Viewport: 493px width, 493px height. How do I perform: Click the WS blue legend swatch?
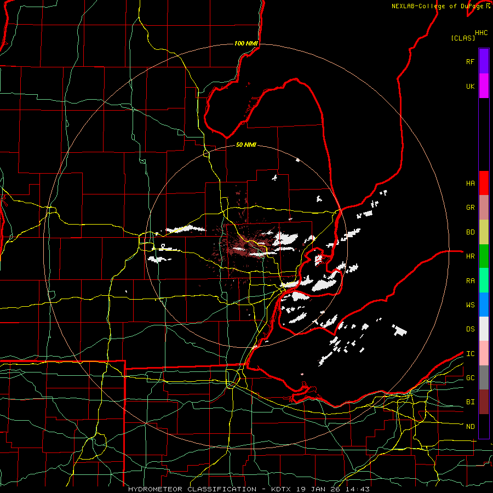(x=484, y=305)
